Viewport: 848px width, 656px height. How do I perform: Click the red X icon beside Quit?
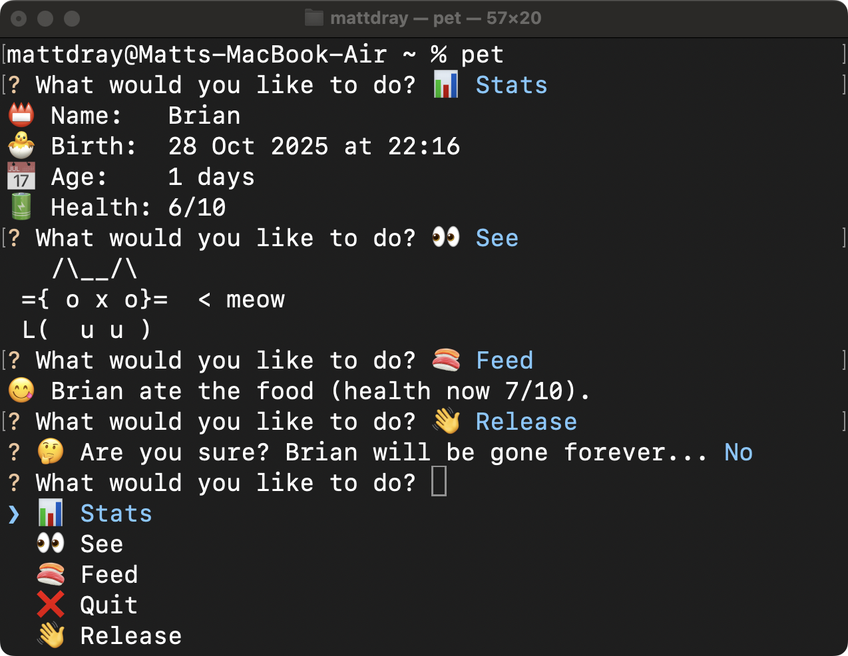point(51,605)
